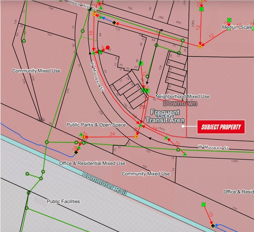The height and width of the screenshot is (232, 254).
Task: Select the black plus marker above parcel 131
Action: (114, 22)
